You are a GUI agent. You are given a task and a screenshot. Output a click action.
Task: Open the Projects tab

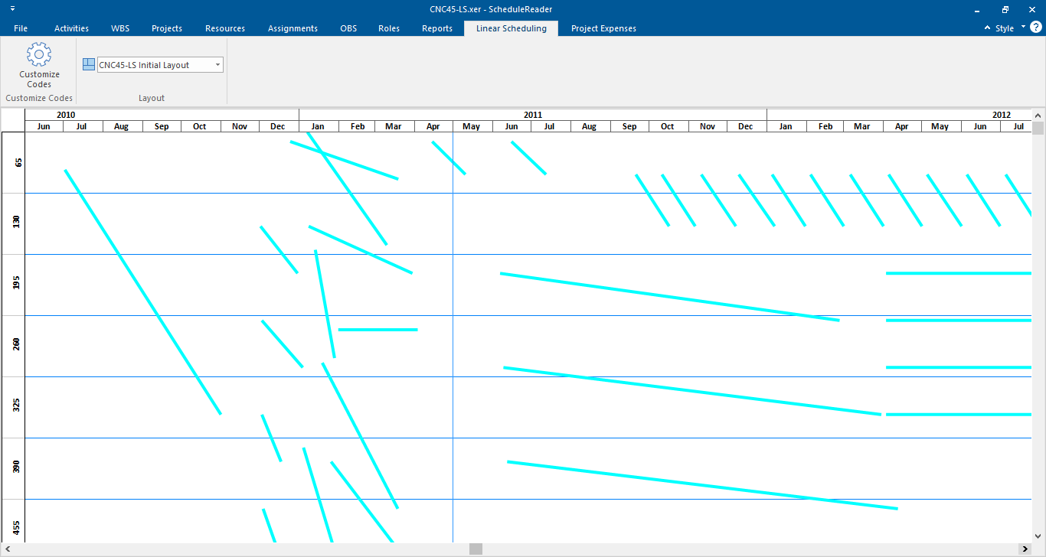point(167,28)
